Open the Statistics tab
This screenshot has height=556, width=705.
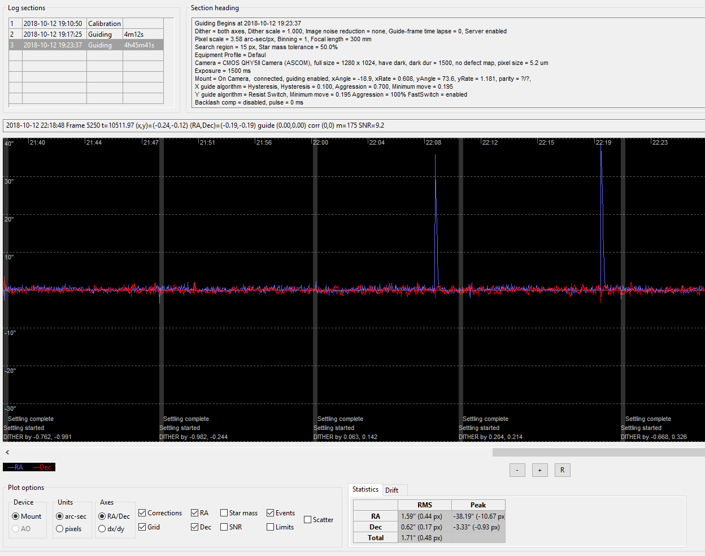[x=365, y=489]
